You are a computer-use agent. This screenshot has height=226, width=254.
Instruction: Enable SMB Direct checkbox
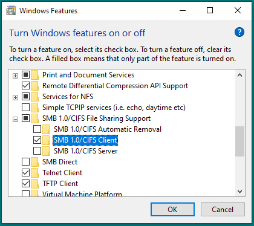[25, 162]
